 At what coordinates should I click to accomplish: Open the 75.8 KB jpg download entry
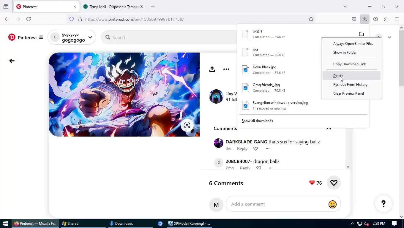click(281, 52)
